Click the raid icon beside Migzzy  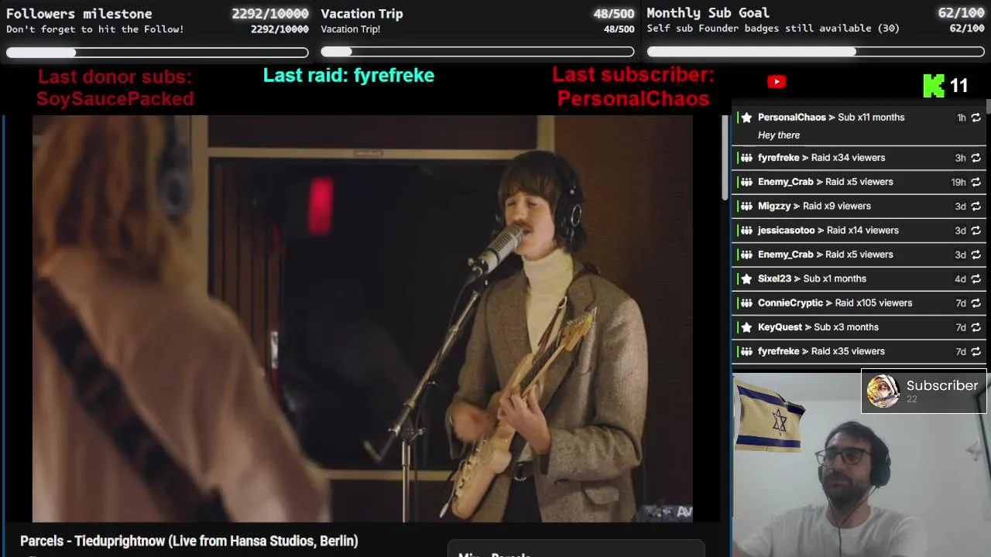746,207
